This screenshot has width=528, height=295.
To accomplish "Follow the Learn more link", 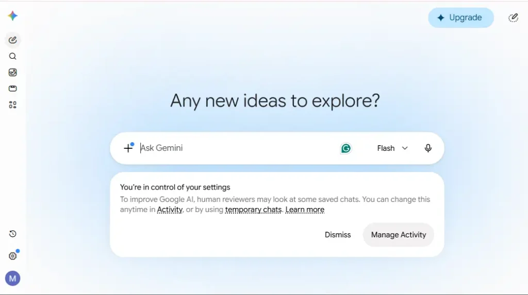I will 305,210.
